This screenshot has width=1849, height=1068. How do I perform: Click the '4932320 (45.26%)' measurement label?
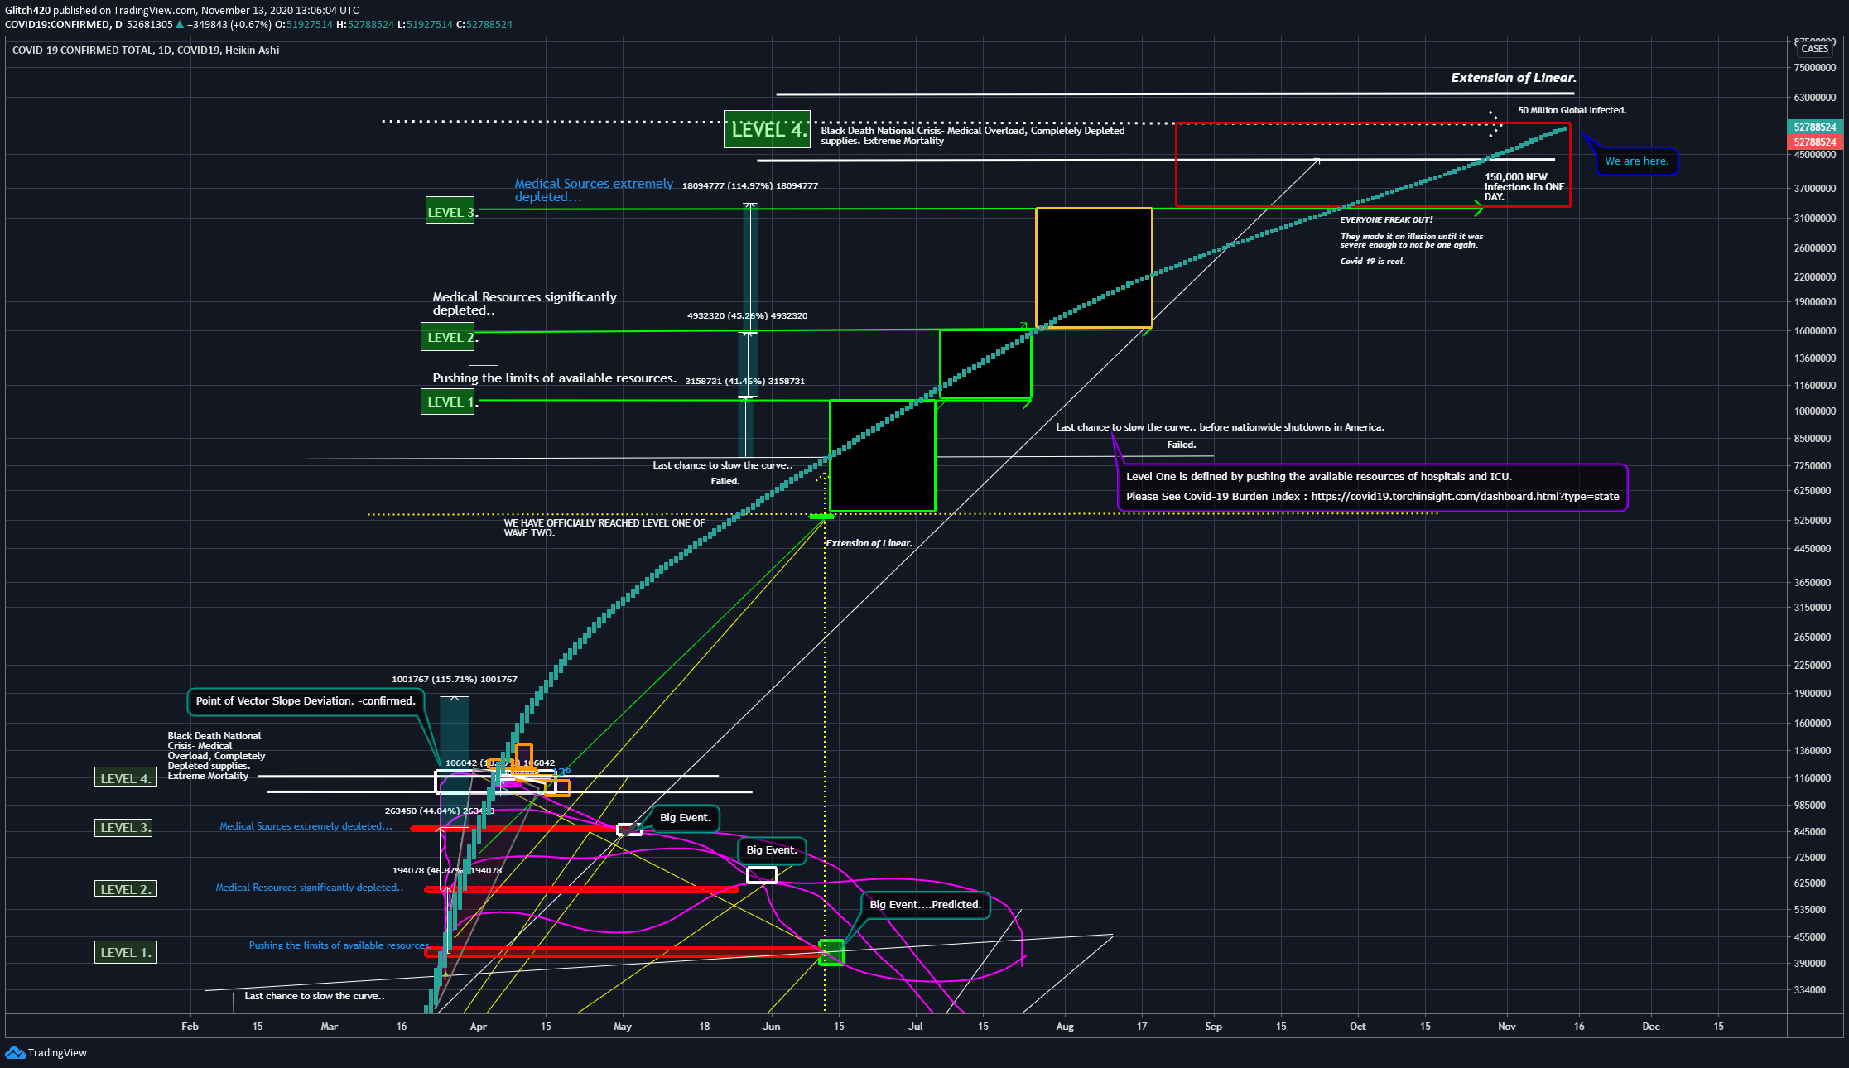747,316
